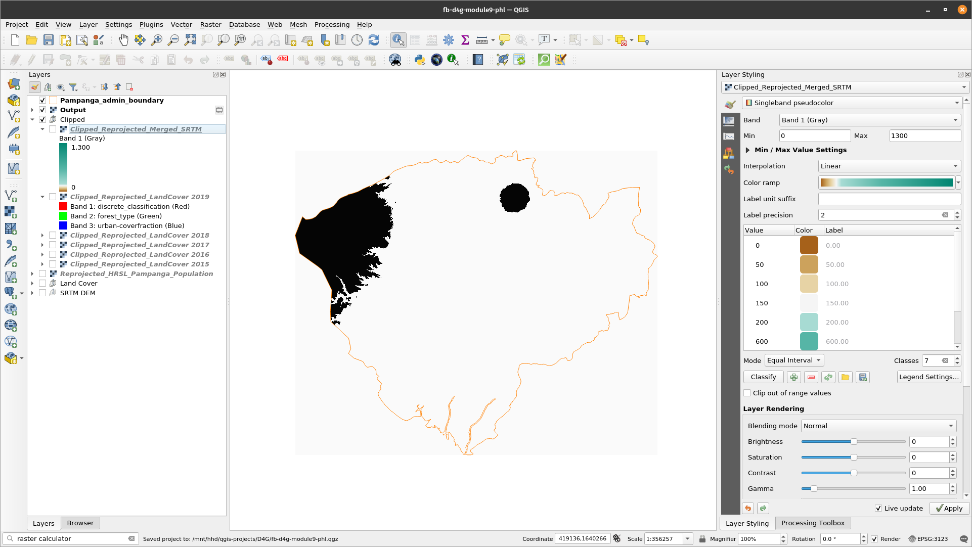Expand Min / Max Value Settings section

point(747,150)
